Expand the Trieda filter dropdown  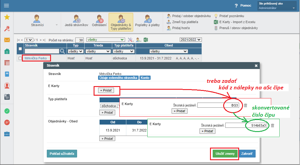click(98, 51)
